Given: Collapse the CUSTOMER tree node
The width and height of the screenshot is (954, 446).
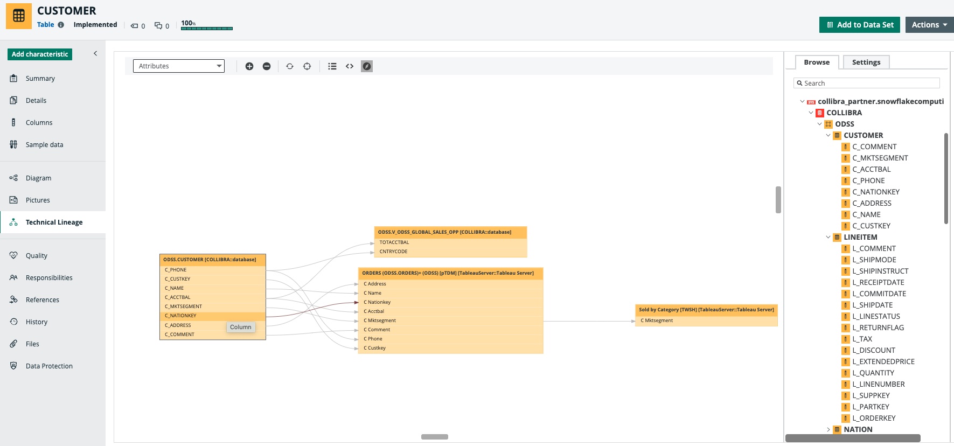Looking at the screenshot, I should tap(828, 135).
